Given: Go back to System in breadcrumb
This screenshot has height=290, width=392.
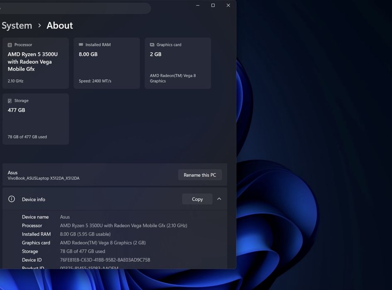Looking at the screenshot, I should coord(17,26).
